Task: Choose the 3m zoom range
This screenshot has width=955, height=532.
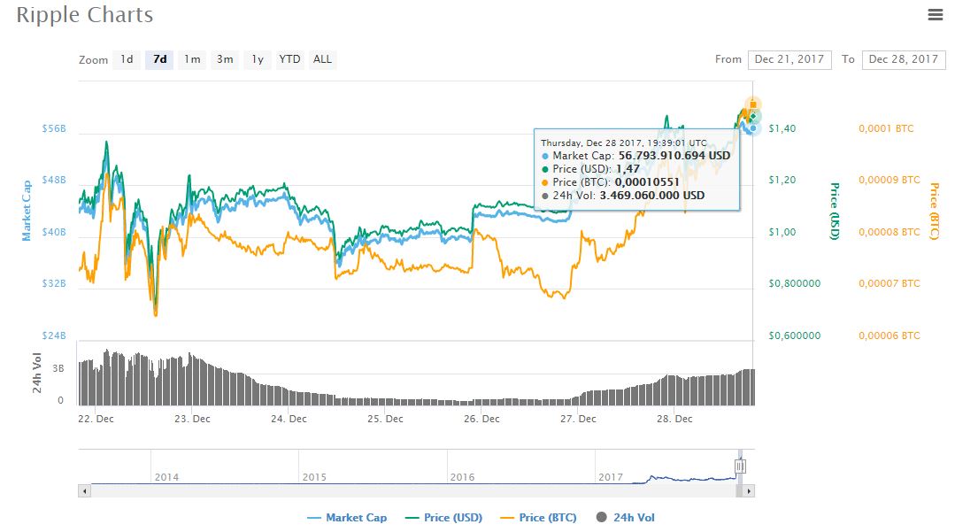Action: coord(225,59)
